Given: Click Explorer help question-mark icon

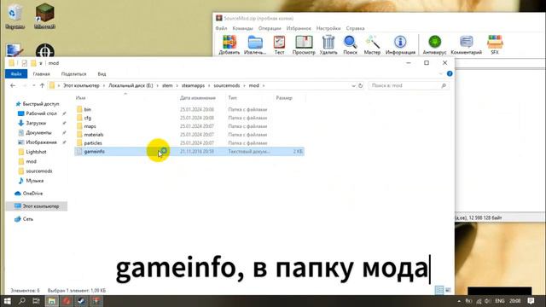Looking at the screenshot, I should coord(450,74).
